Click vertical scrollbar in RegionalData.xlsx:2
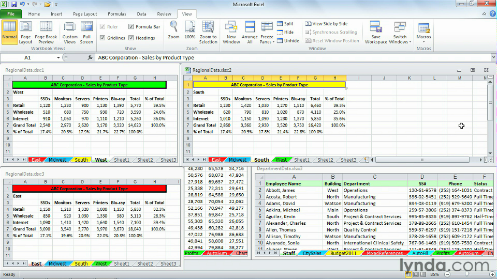The image size is (497, 279). pos(490,103)
